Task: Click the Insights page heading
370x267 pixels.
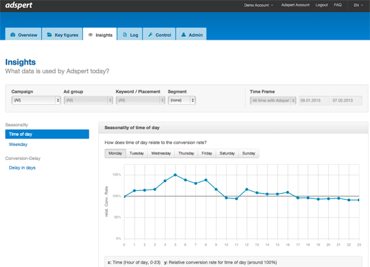Action: tap(21, 62)
